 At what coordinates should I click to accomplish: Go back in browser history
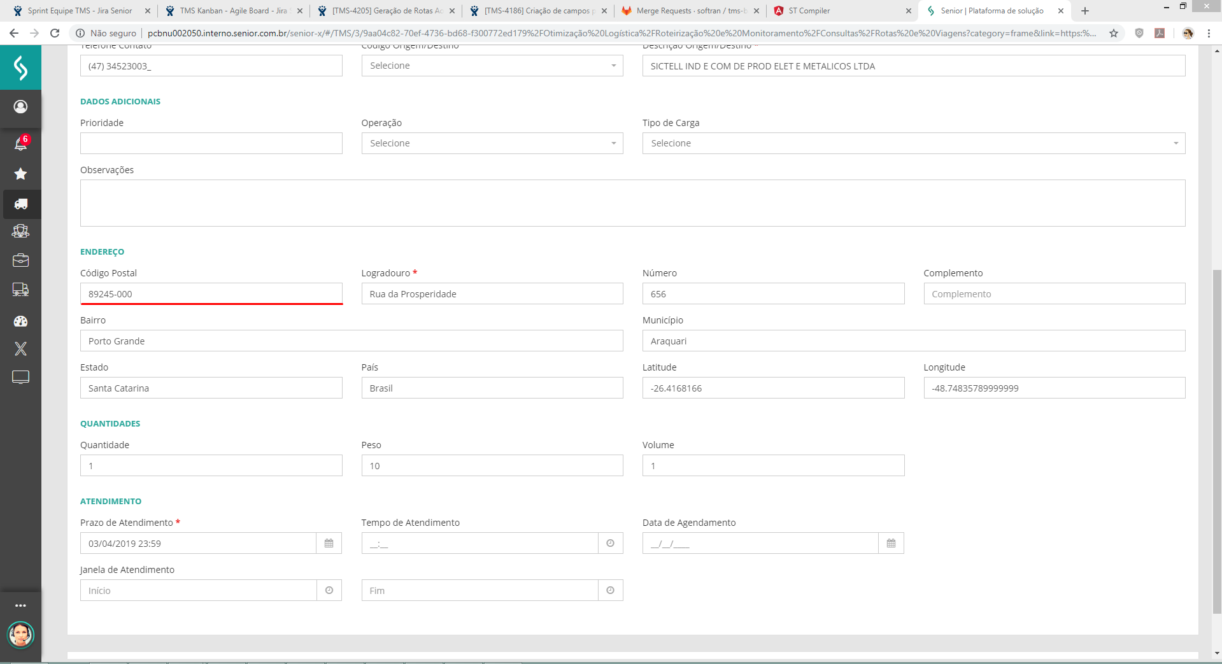click(14, 33)
